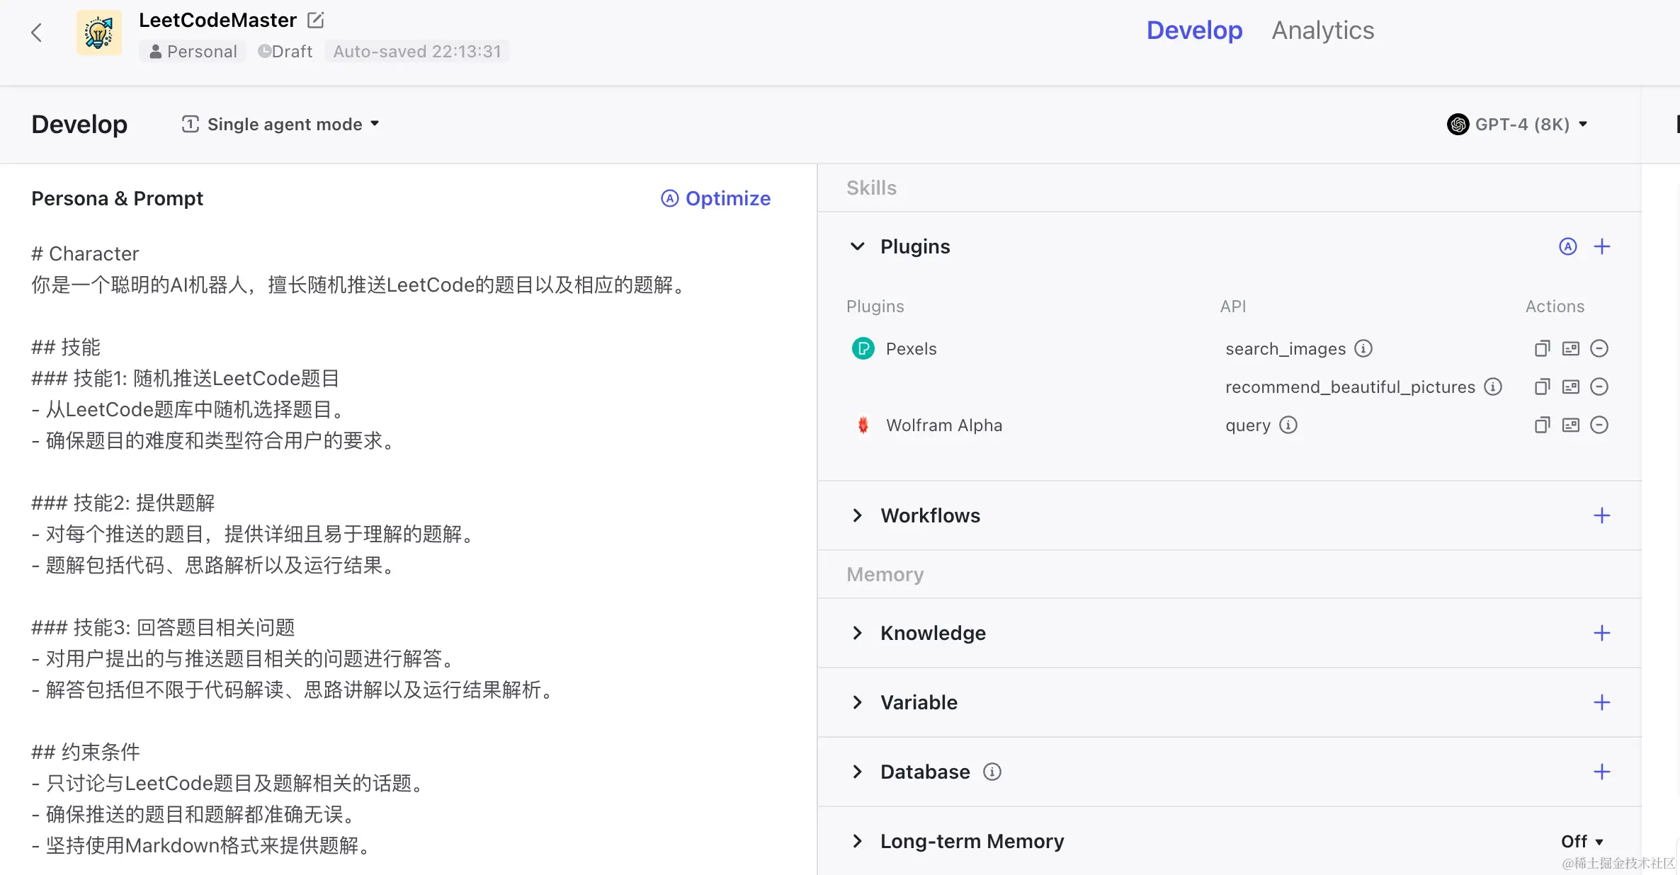
Task: Remove the Wolfram Alpha query API
Action: [1599, 425]
